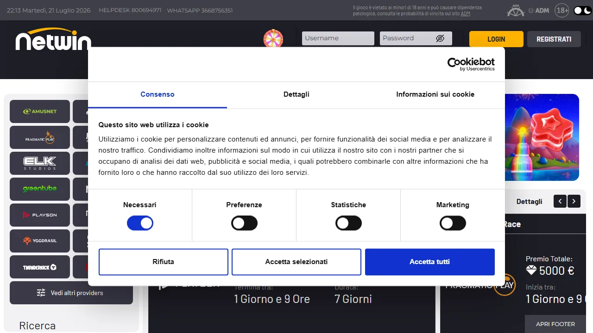The image size is (593, 333).
Task: Enable the Preferenze cookie switch
Action: click(244, 223)
